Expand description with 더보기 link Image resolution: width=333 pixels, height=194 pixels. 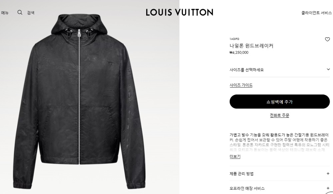[x=235, y=156]
